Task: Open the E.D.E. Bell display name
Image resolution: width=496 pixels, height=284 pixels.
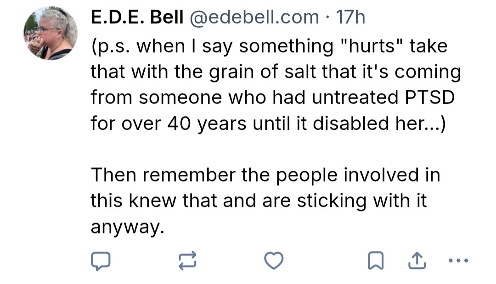Action: 137,18
